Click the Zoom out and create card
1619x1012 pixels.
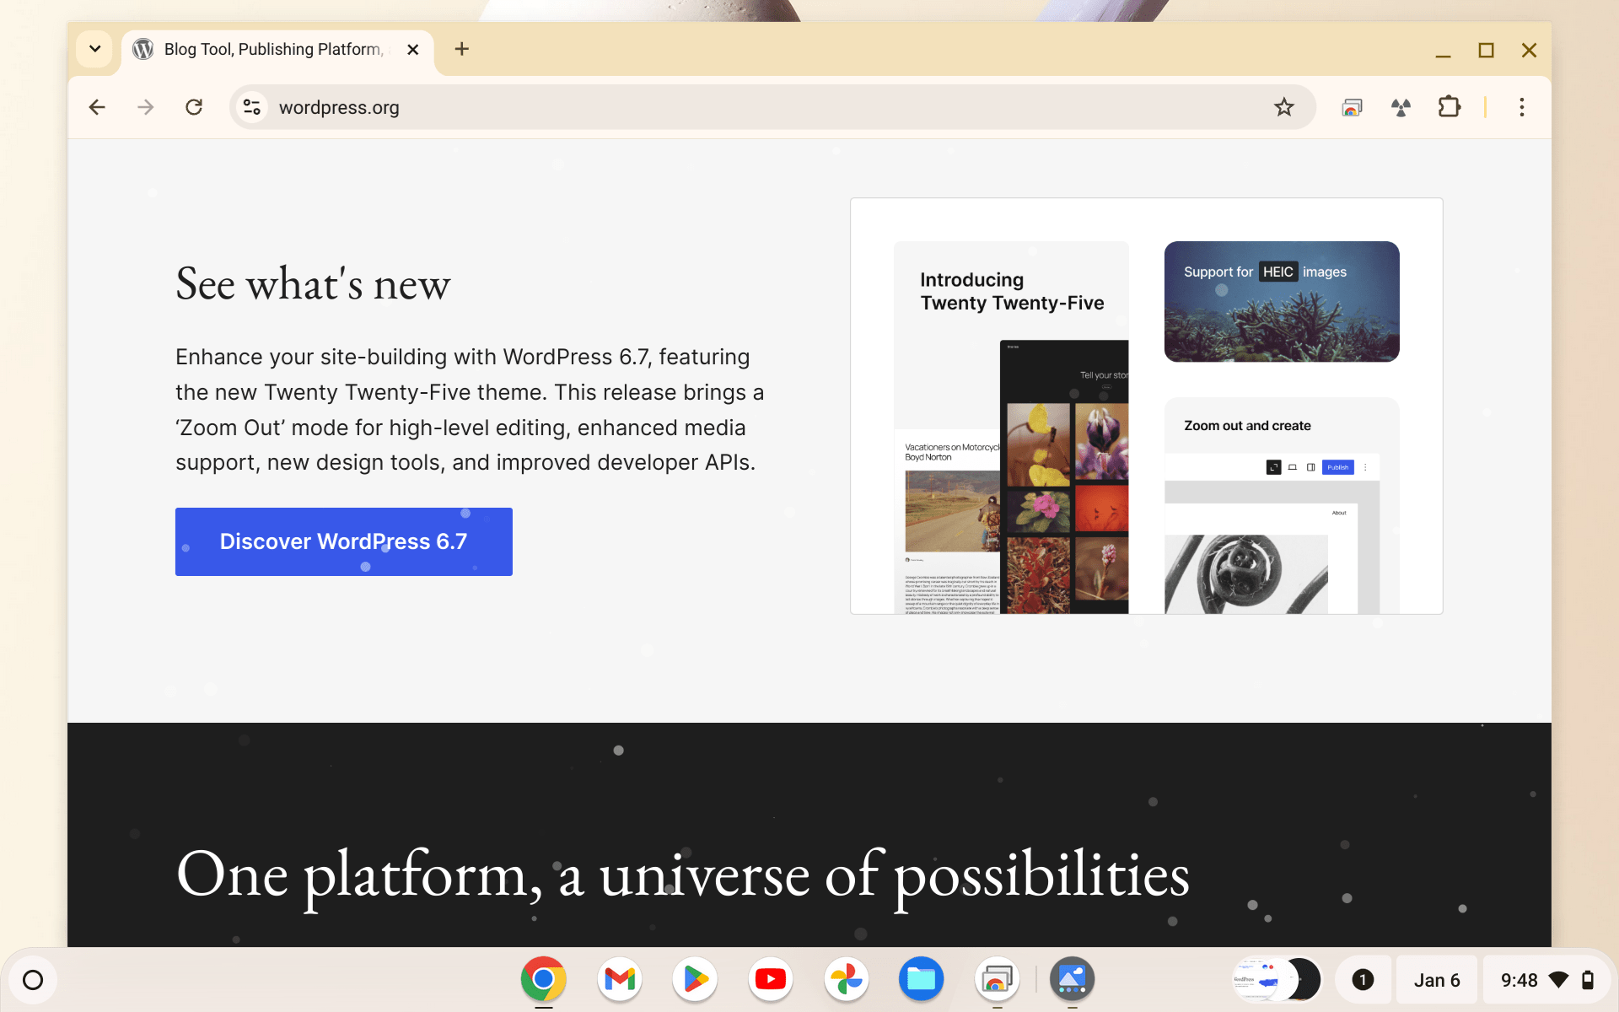(x=1282, y=505)
